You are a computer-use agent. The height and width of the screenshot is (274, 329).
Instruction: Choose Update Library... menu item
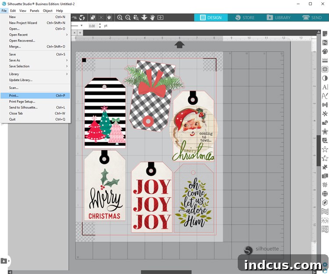point(35,80)
